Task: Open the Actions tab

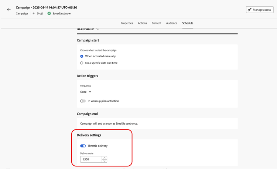Action: (142, 23)
